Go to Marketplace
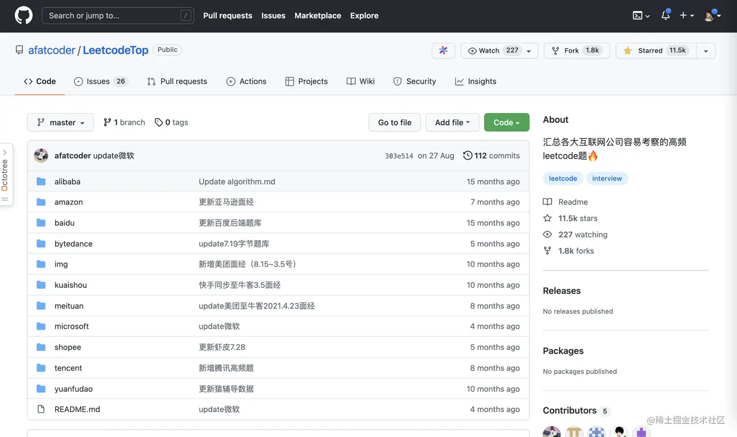737x437 pixels. (318, 16)
